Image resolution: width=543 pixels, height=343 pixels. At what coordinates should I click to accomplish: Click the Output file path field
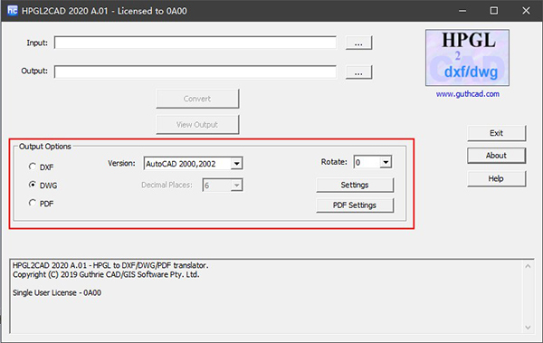click(x=195, y=72)
